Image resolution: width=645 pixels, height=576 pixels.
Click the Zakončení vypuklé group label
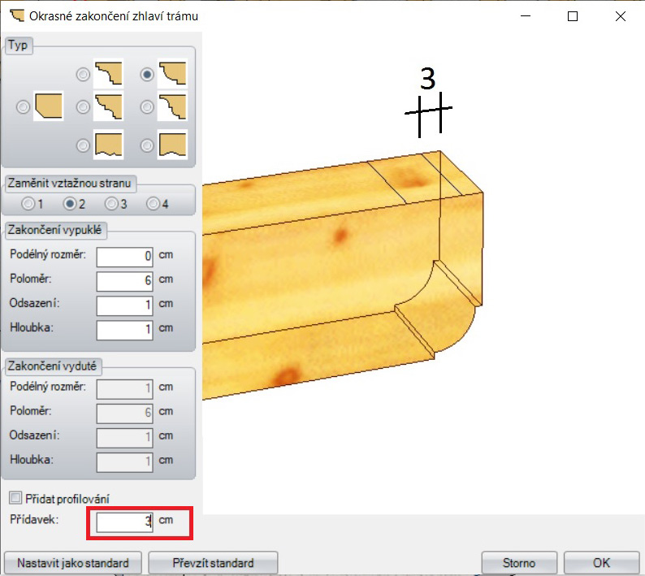click(54, 230)
